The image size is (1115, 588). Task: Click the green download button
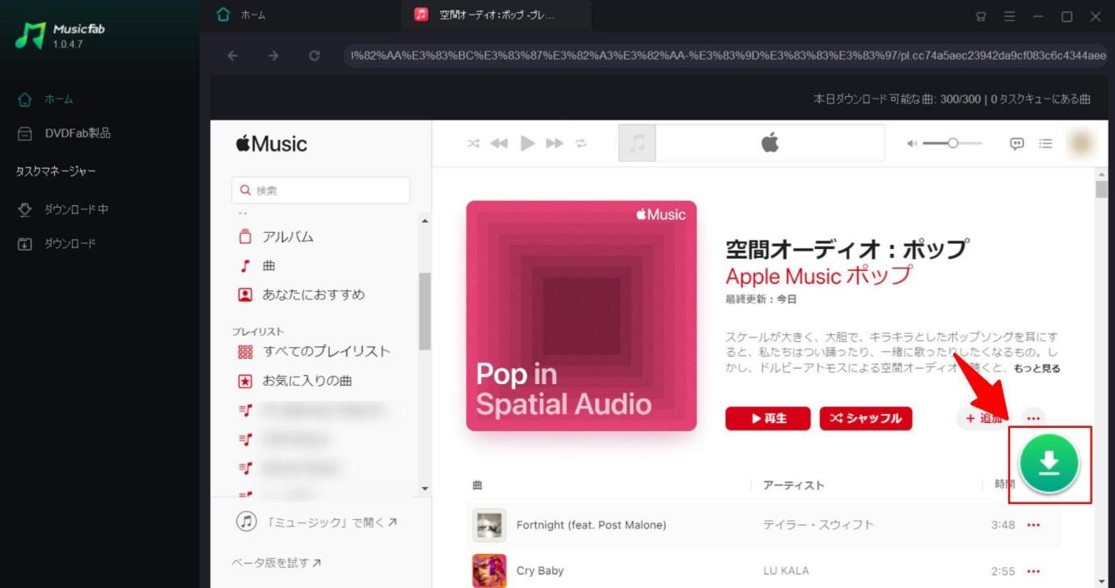coord(1049,464)
